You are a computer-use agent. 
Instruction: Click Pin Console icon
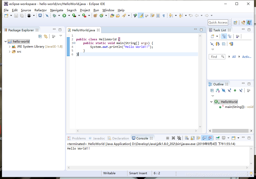[218, 138]
